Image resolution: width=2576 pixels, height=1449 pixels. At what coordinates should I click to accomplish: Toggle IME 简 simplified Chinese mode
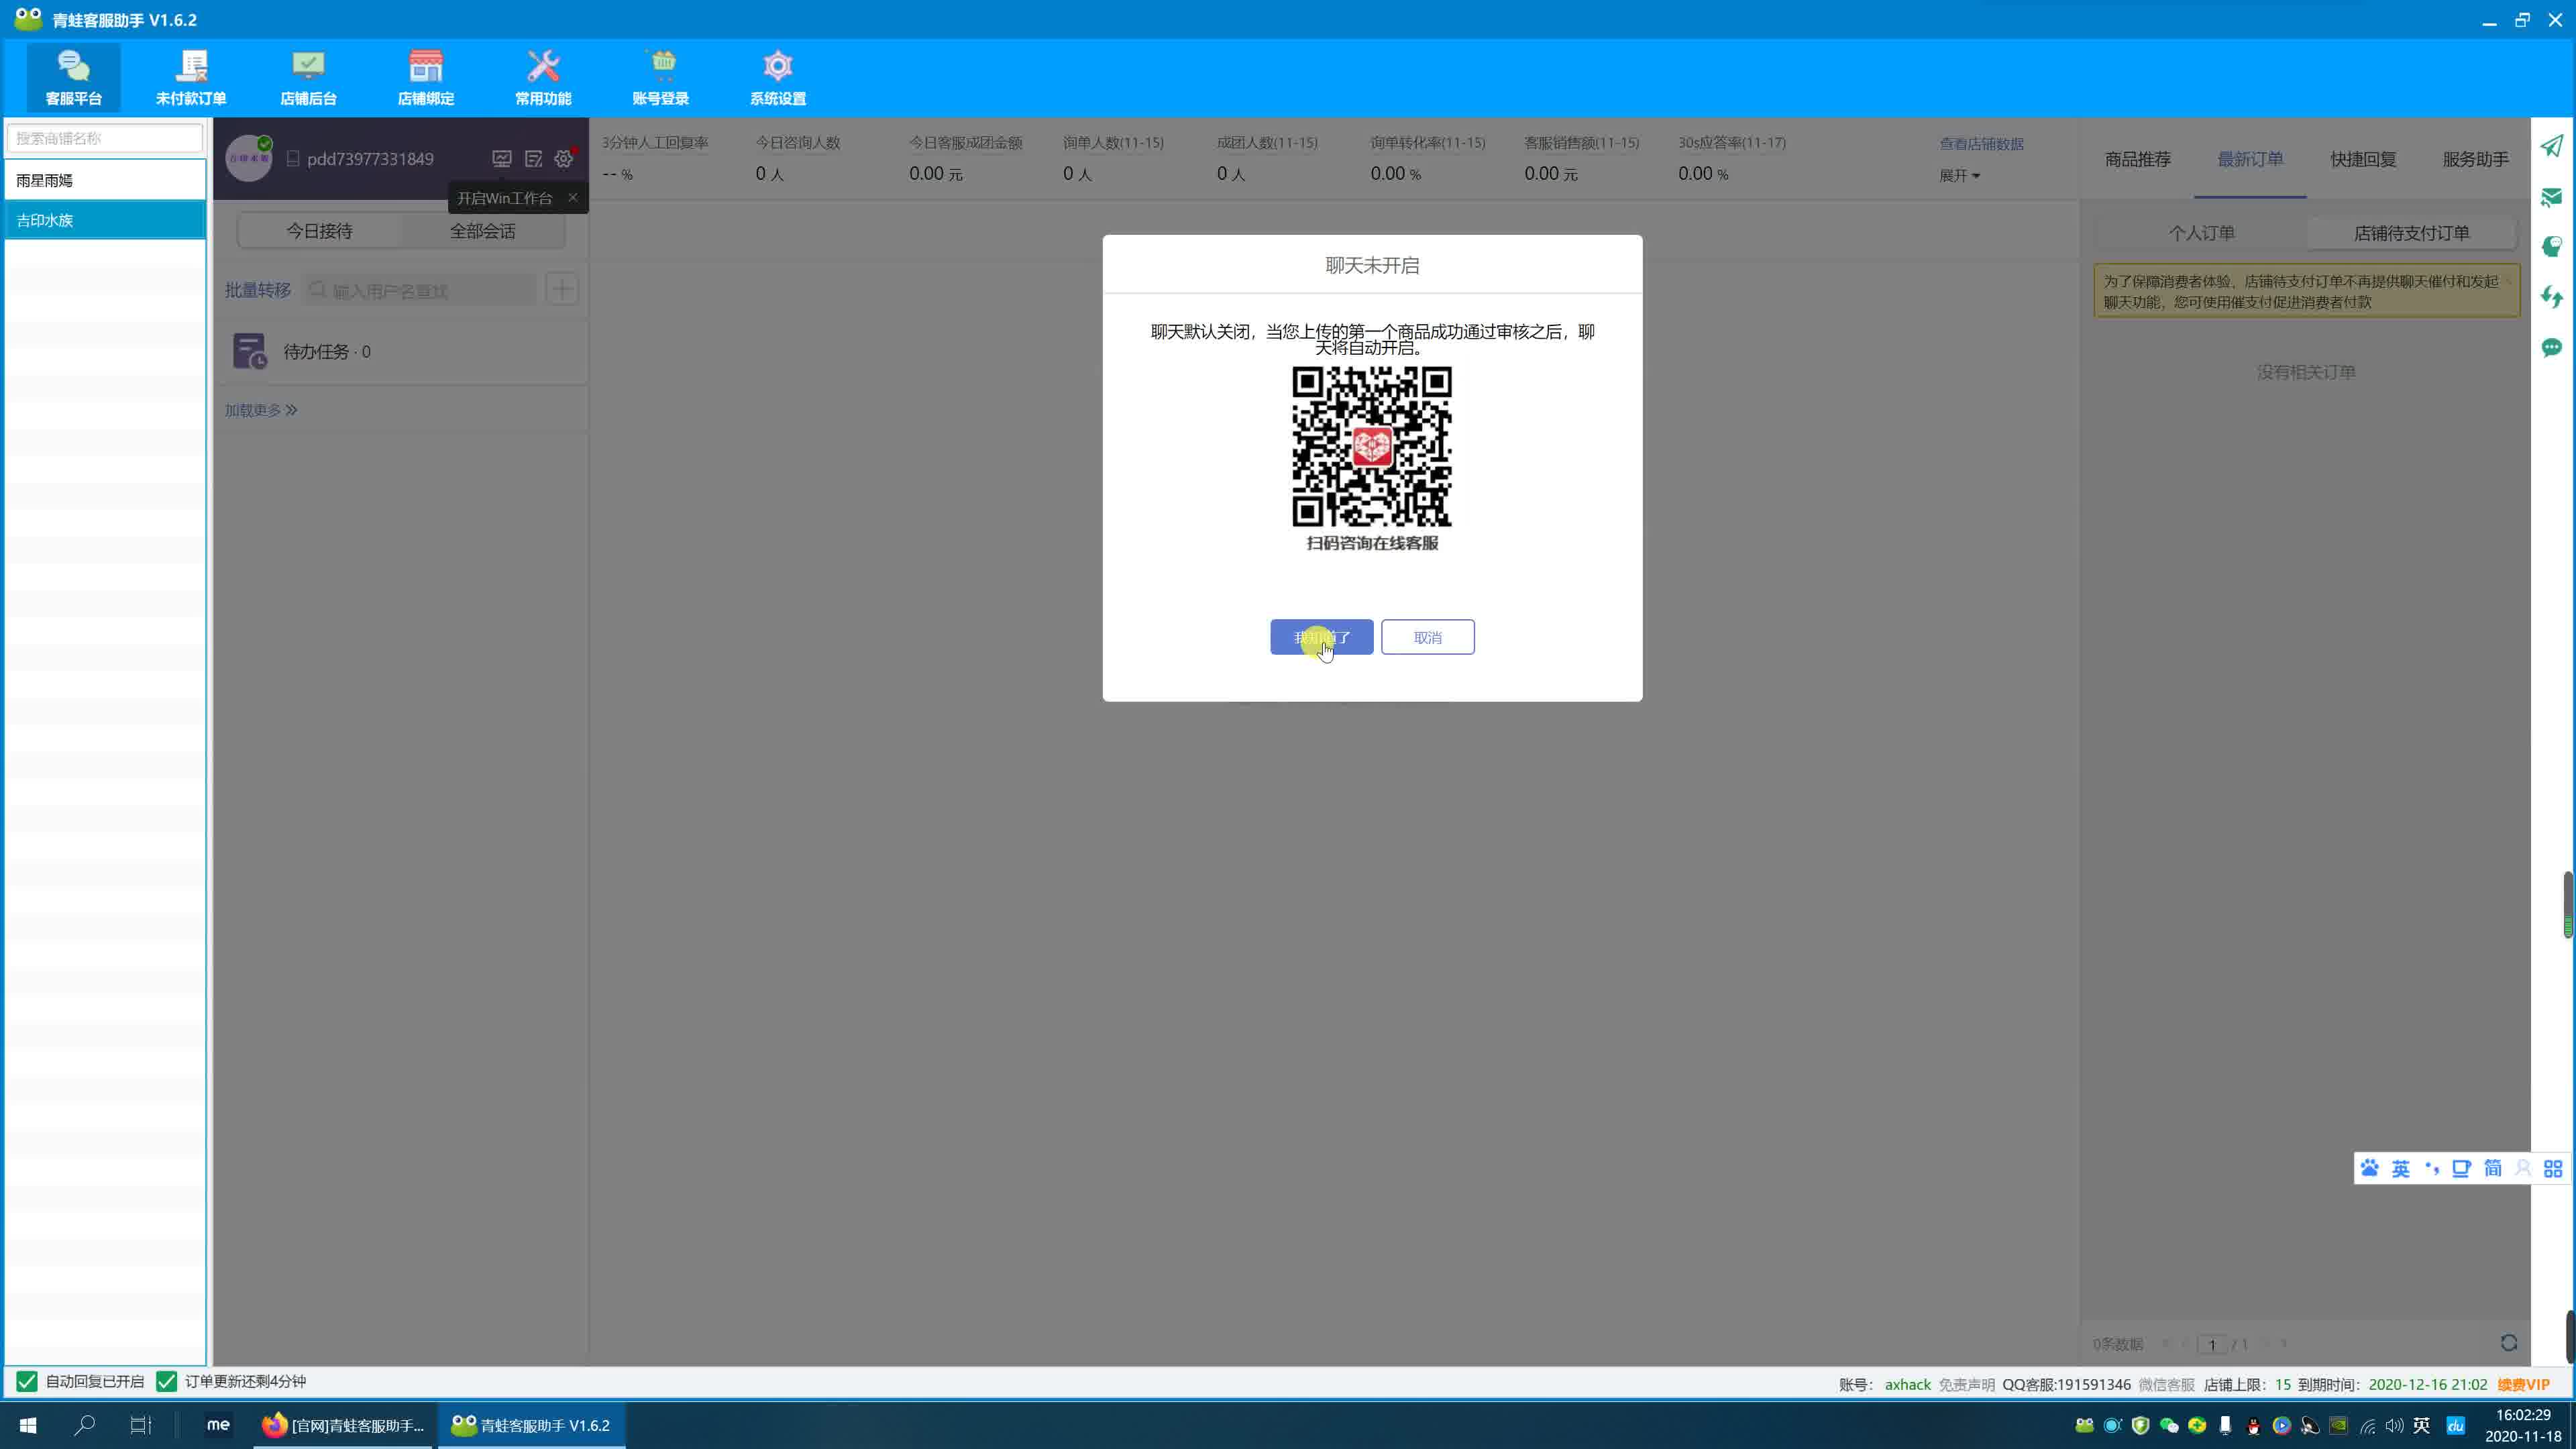2492,1168
